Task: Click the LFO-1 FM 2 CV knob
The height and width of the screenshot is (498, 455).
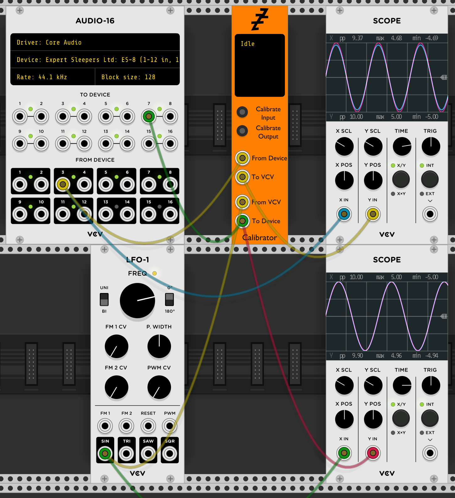Action: click(116, 387)
